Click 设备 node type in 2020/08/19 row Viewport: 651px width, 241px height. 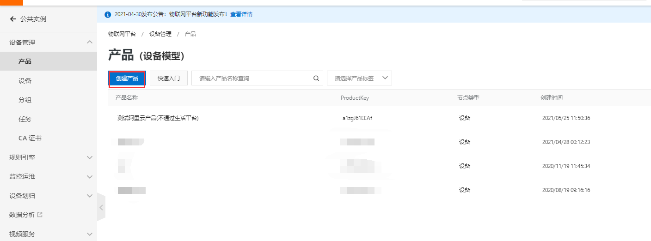coord(465,190)
